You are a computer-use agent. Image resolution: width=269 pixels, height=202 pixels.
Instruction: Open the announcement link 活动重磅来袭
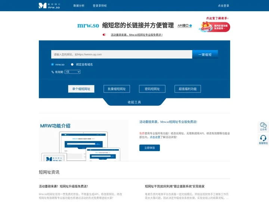coord(137,35)
